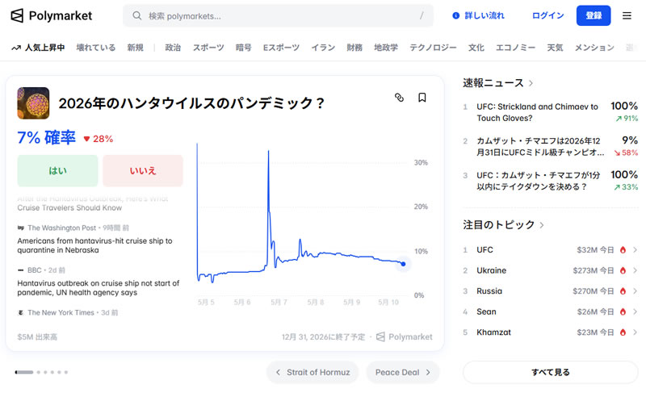Image resolution: width=646 pixels, height=393 pixels.
Task: Open the 政治 category
Action: tap(173, 48)
